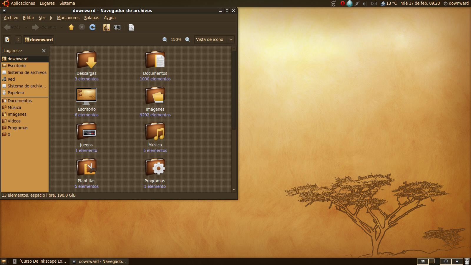Open the Solapas menu
Image resolution: width=471 pixels, height=265 pixels.
pos(92,18)
